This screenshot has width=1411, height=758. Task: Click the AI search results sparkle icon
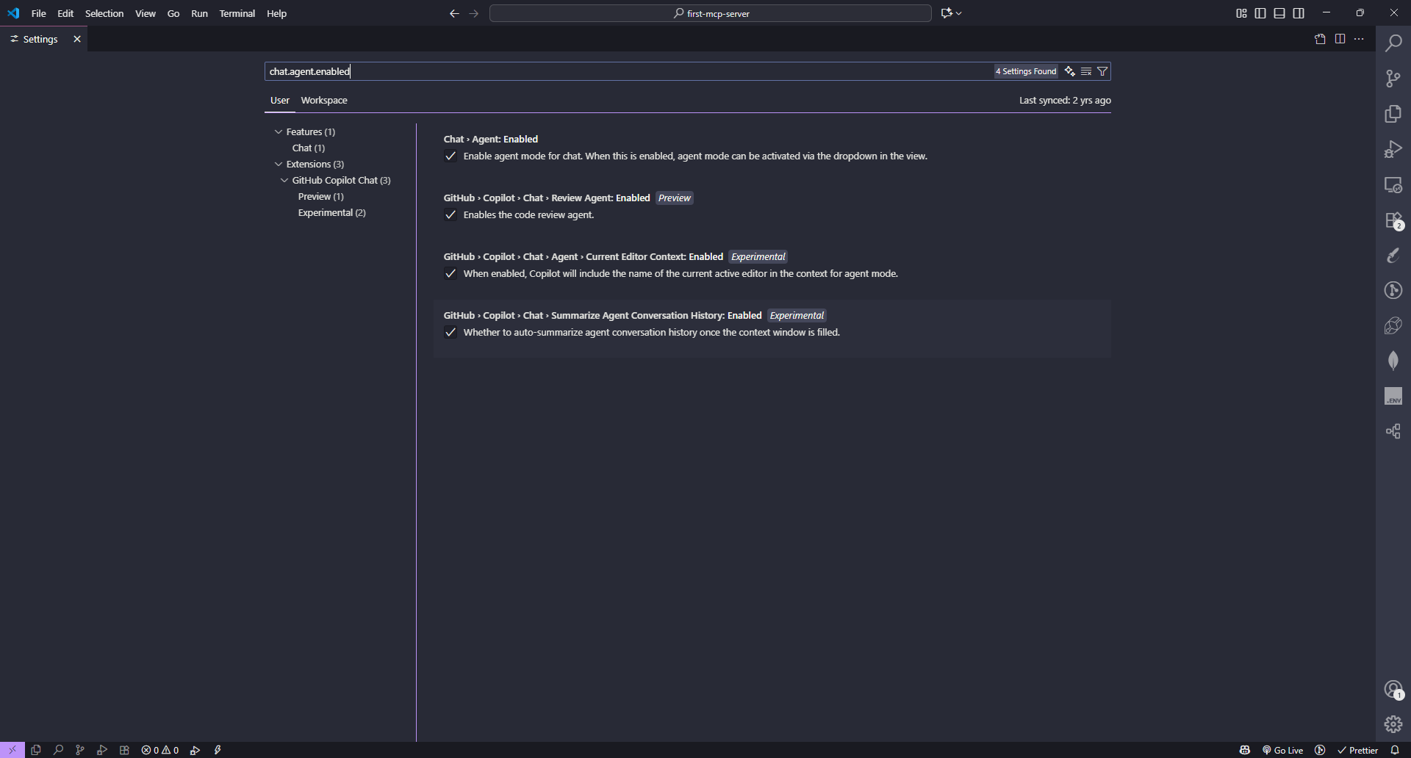[x=1070, y=71]
